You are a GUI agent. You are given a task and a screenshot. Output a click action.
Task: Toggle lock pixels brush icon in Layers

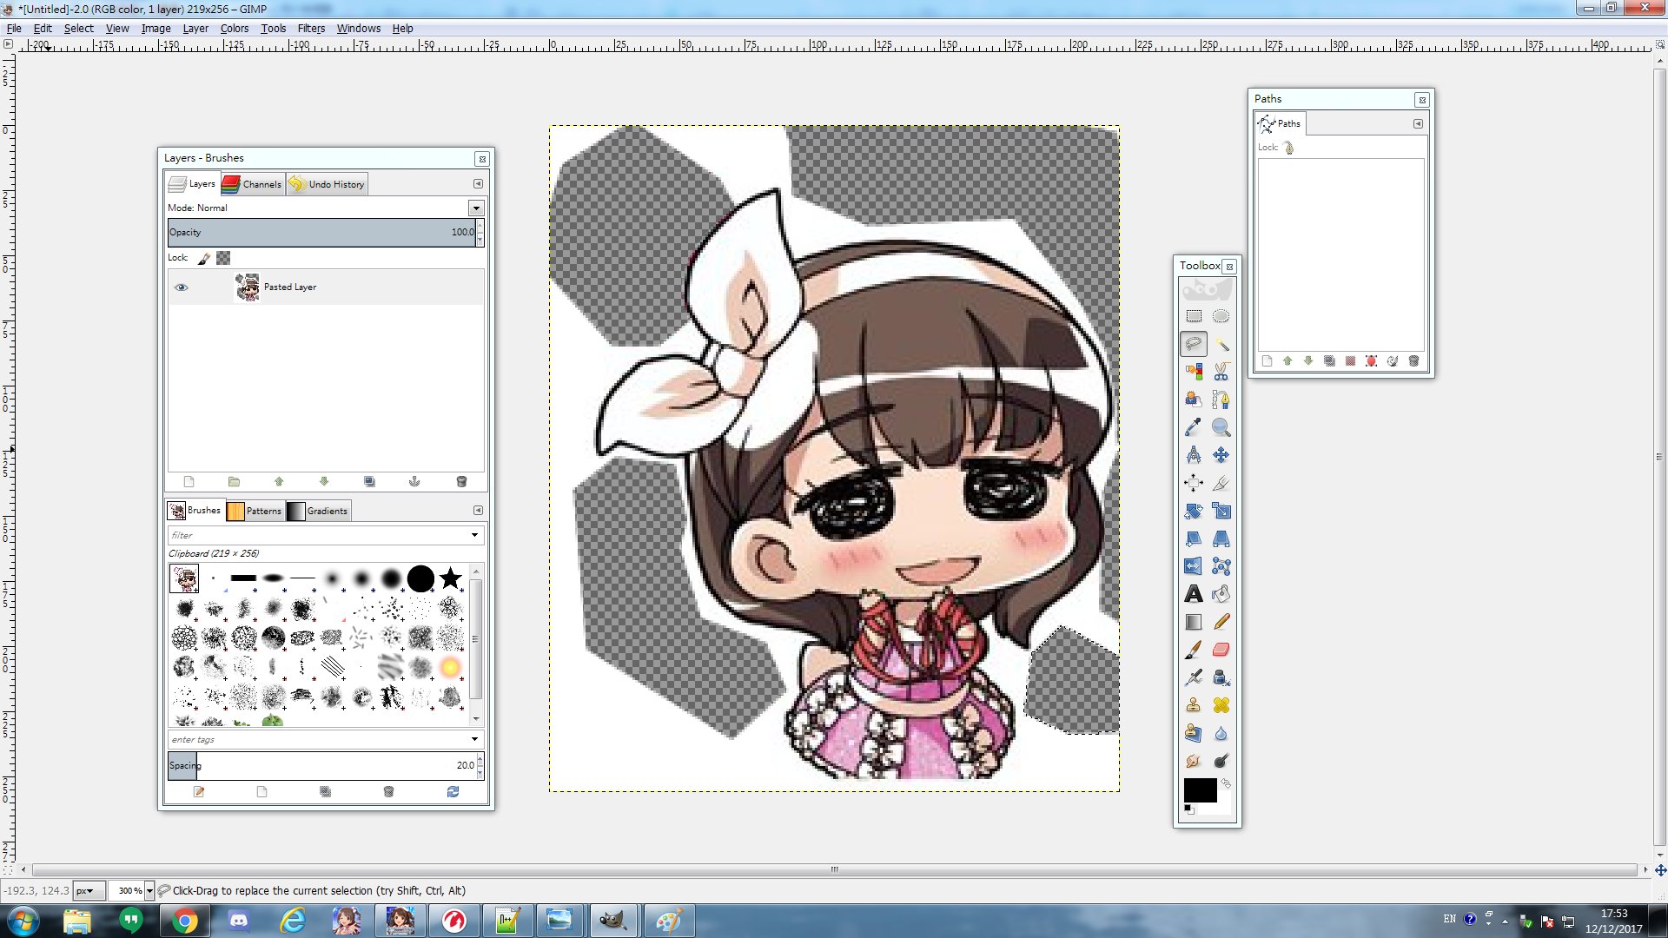(204, 258)
